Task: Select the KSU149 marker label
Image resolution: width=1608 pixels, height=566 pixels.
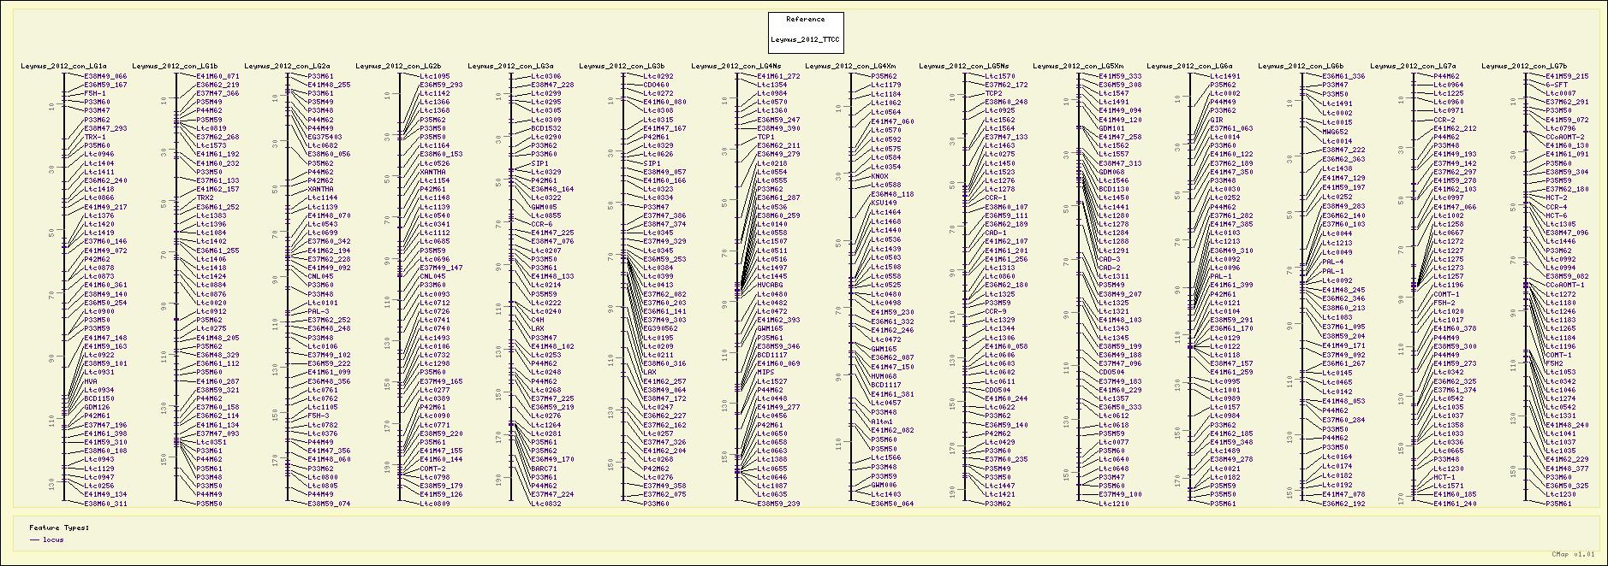Action: [884, 203]
